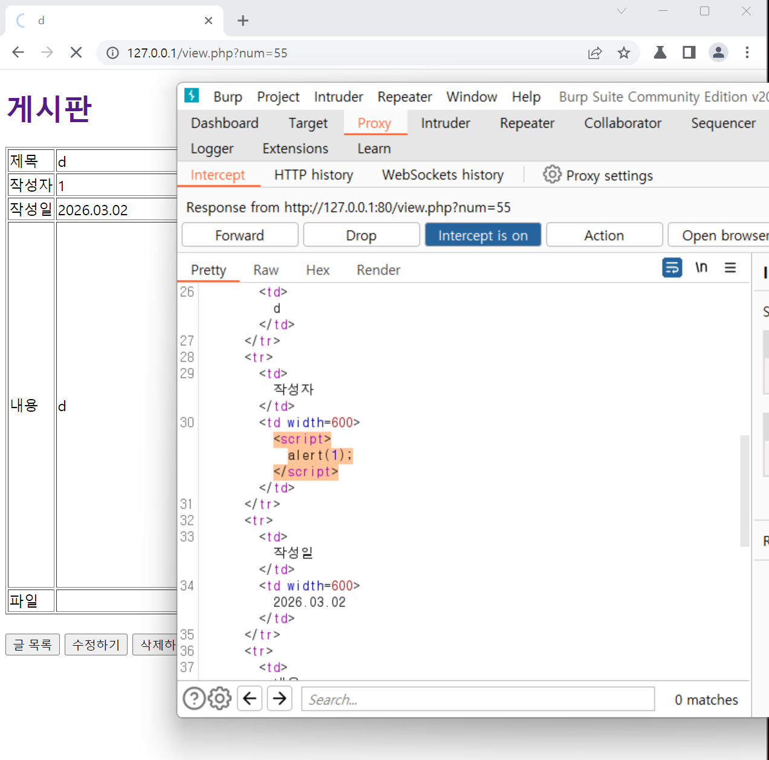Open the Help menu

(526, 97)
